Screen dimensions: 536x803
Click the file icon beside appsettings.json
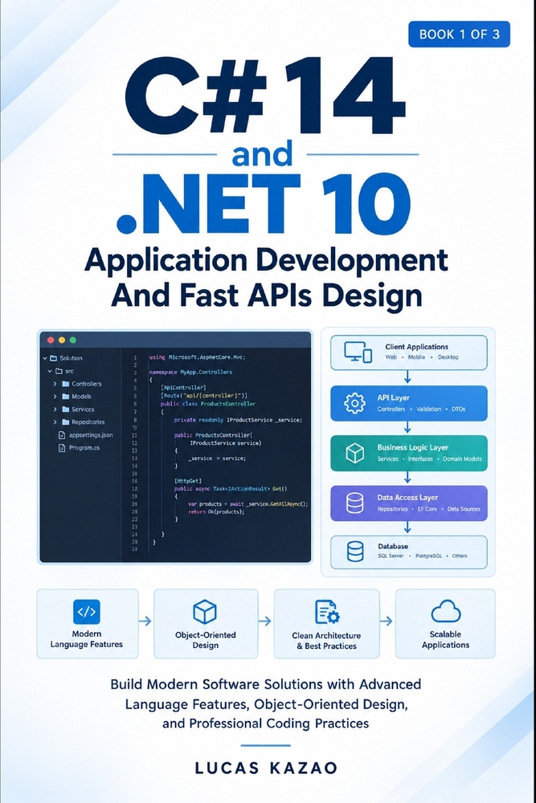(x=63, y=434)
